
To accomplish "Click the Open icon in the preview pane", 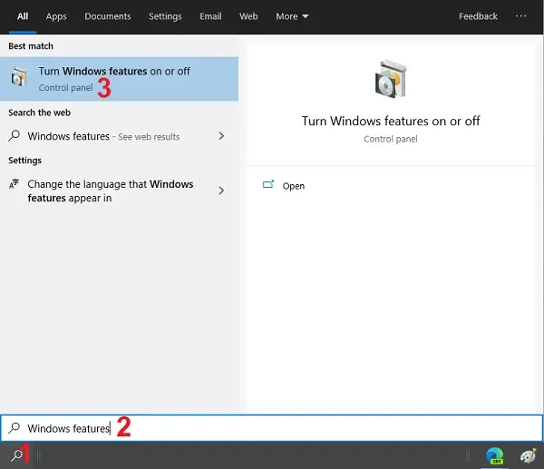I will click(268, 185).
